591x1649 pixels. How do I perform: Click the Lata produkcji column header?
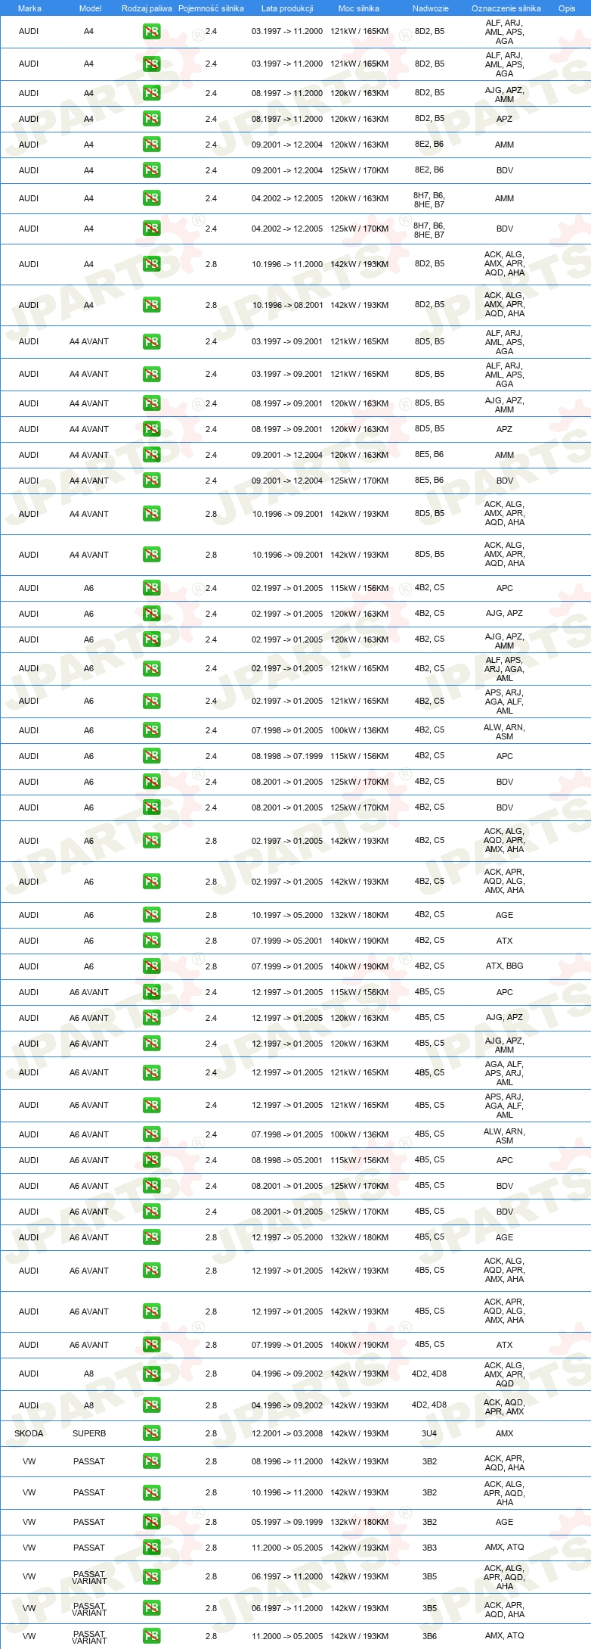point(287,8)
